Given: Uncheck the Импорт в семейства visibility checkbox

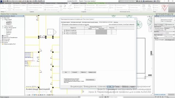Looking at the screenshot, I should 65,30.
